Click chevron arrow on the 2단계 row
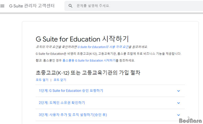 coord(179,103)
